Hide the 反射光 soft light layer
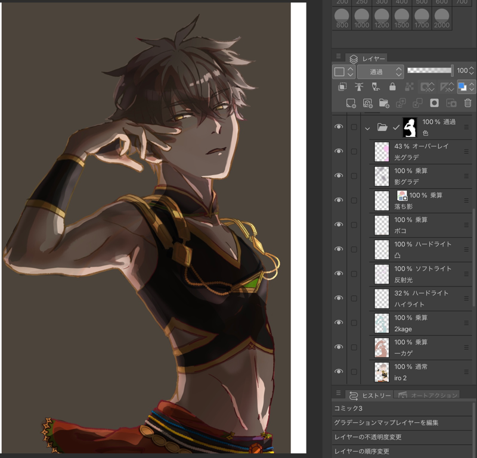The width and height of the screenshot is (477, 458). click(339, 273)
